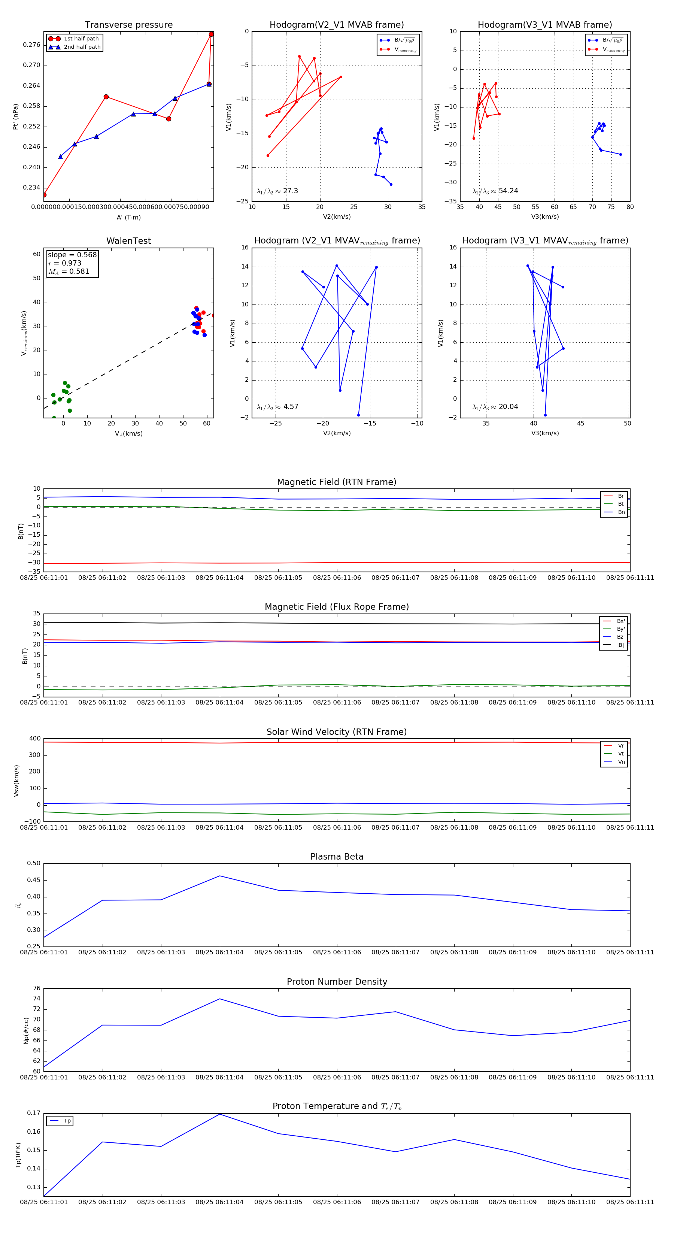Click the "A' (T·m)" x-axis label
The height and width of the screenshot is (1236, 674).
pos(128,217)
